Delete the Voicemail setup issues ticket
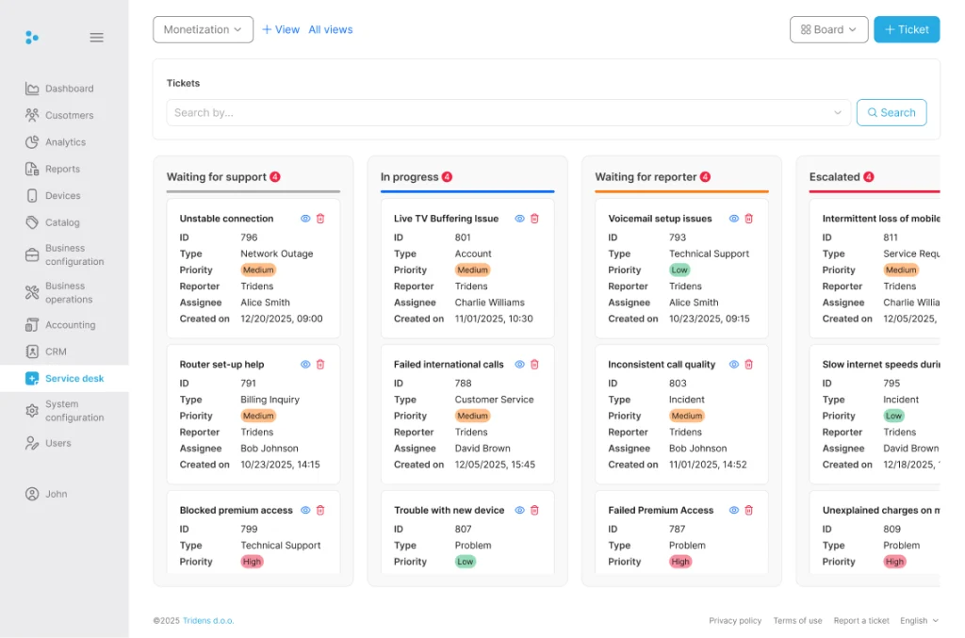Viewport: 965px width, 638px height. point(749,219)
